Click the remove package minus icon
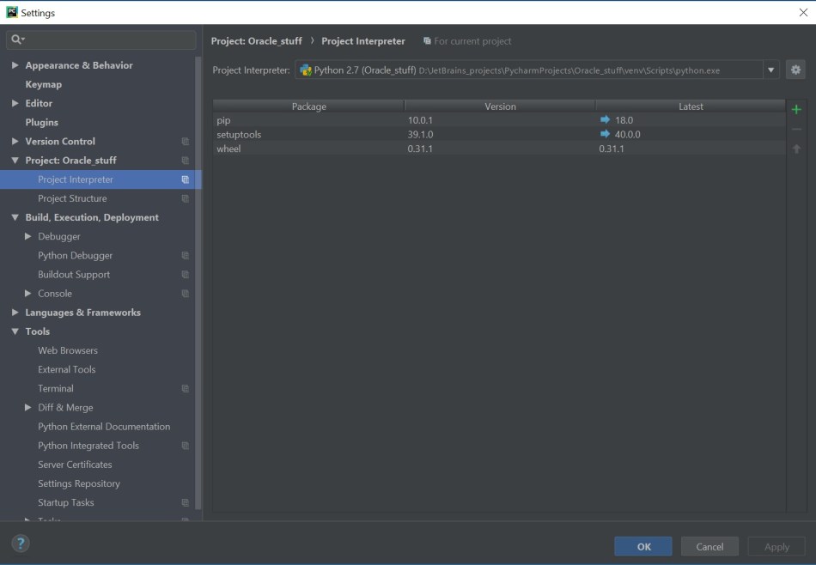 796,129
